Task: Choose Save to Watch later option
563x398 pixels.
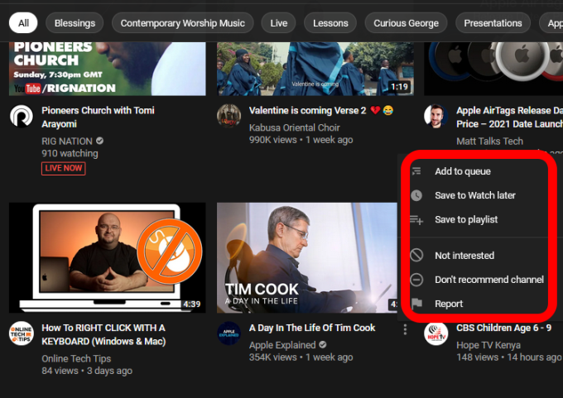Action: [x=474, y=195]
